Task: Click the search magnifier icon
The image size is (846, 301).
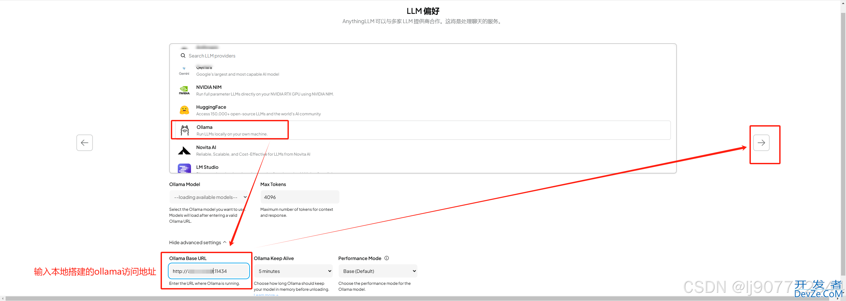Action: click(x=183, y=56)
